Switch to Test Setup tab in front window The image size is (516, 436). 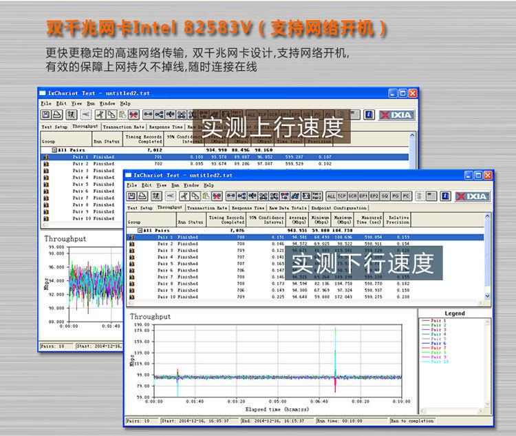[140, 208]
